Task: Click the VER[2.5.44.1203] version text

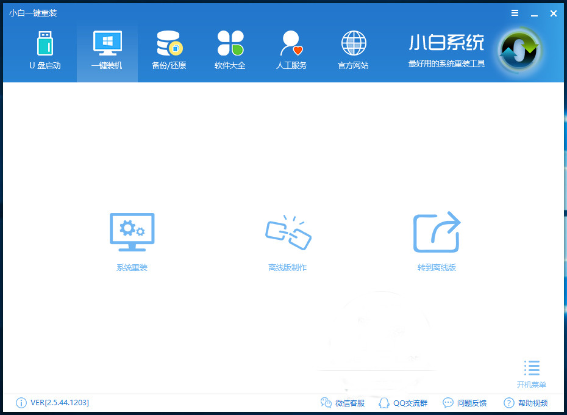Action: (60, 403)
